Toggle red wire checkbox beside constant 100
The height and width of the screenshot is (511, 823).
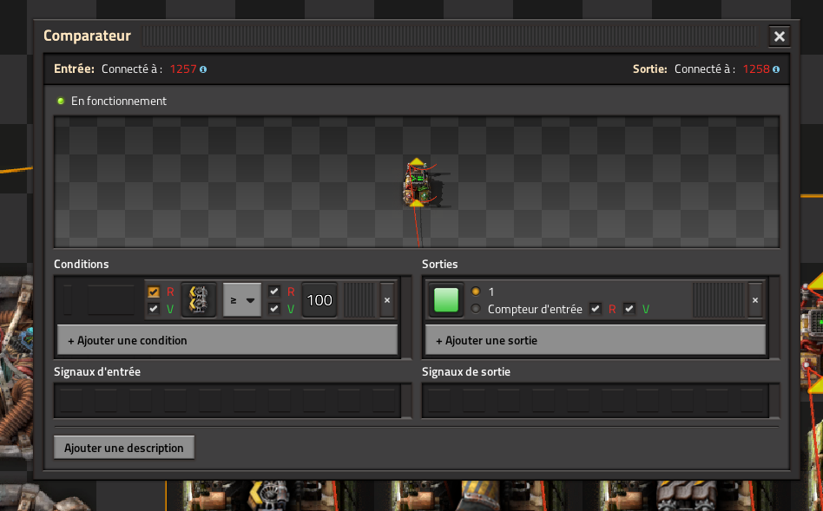tap(274, 292)
